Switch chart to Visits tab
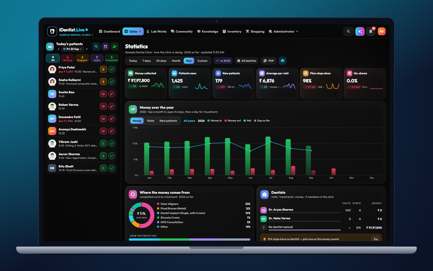The height and width of the screenshot is (271, 433). pos(150,121)
